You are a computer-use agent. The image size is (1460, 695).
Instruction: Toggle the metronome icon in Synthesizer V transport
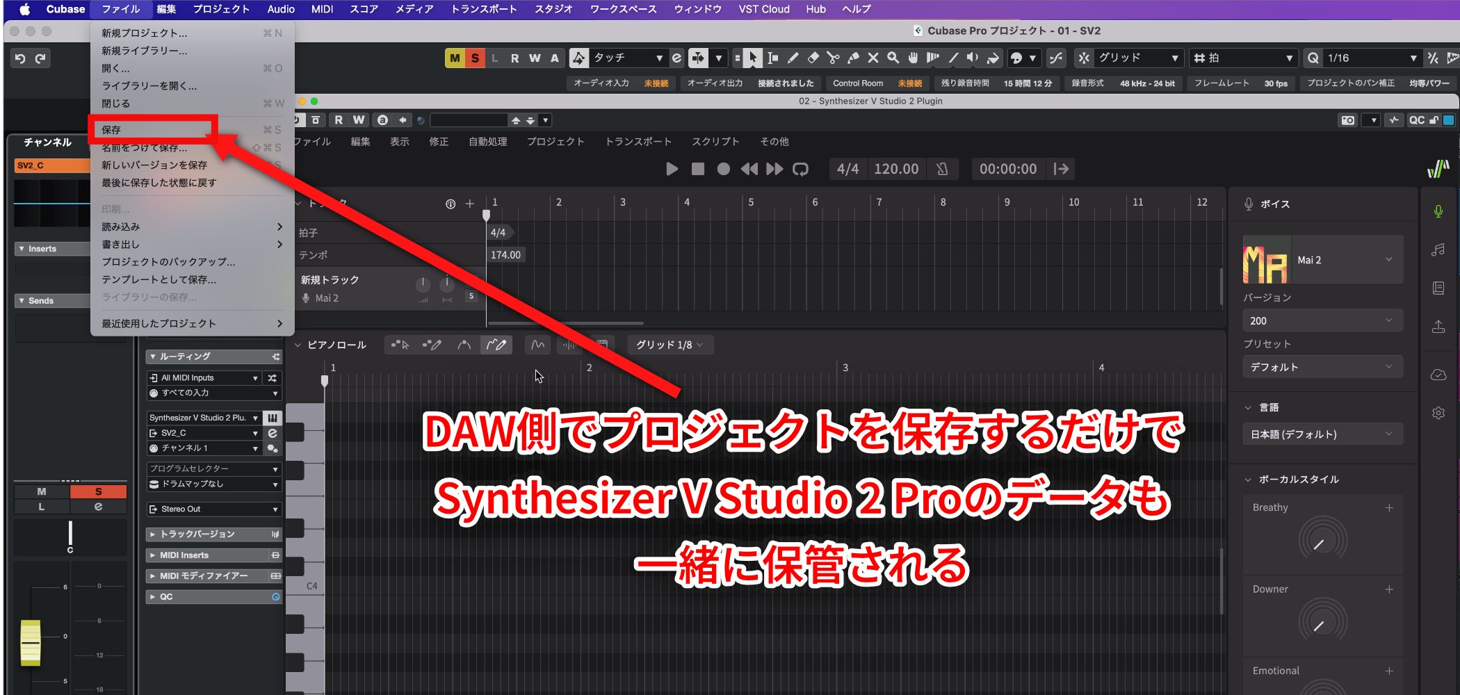942,169
